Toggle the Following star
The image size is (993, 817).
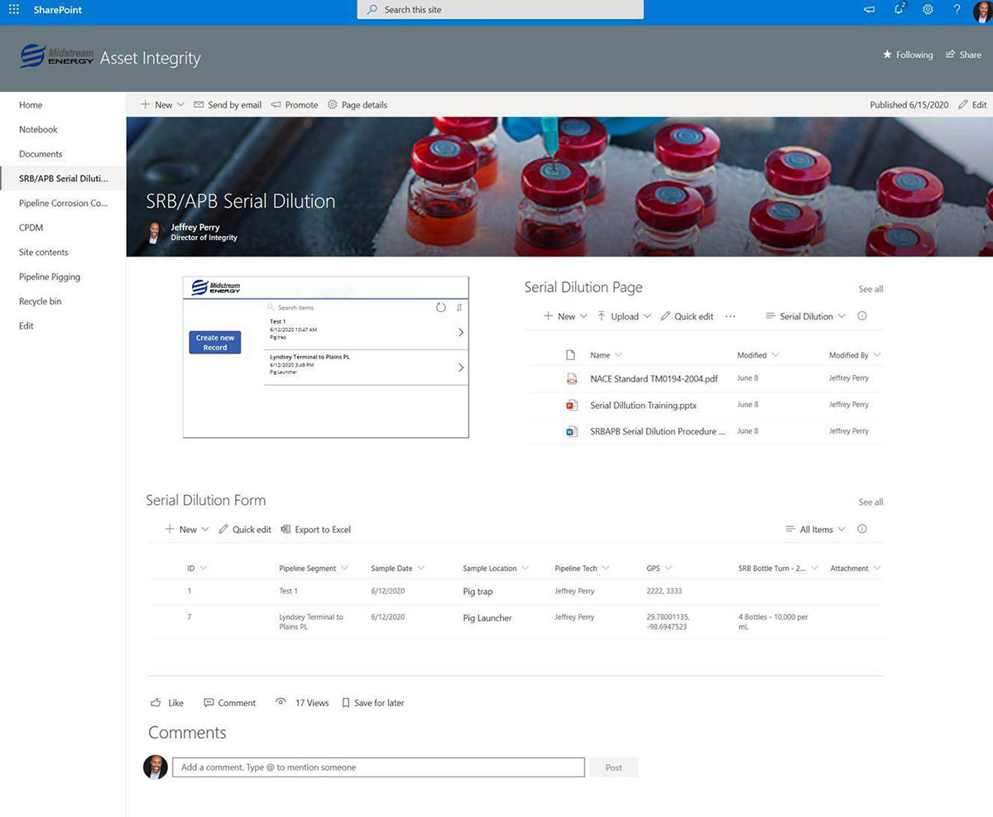pyautogui.click(x=908, y=55)
